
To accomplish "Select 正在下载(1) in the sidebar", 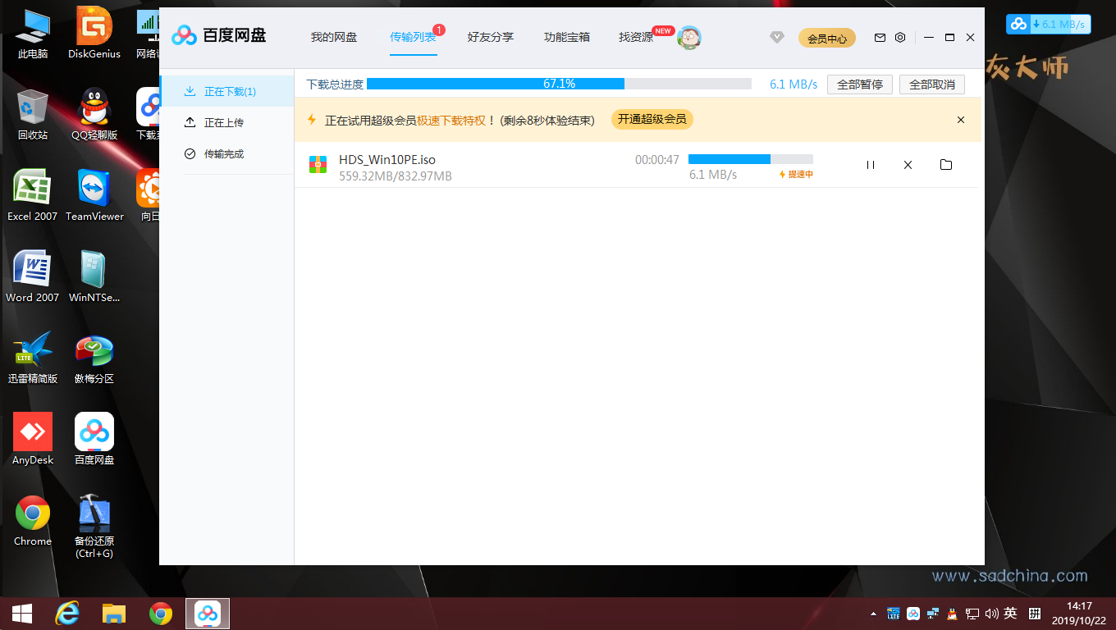I will click(226, 91).
